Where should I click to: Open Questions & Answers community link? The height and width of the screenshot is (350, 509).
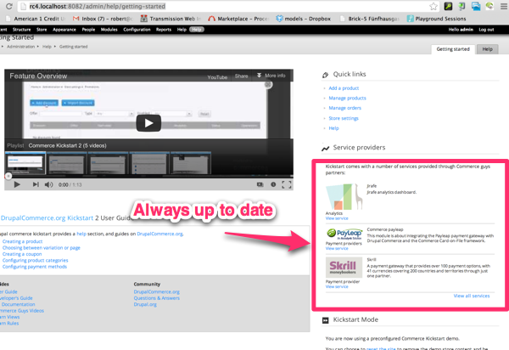[156, 298]
